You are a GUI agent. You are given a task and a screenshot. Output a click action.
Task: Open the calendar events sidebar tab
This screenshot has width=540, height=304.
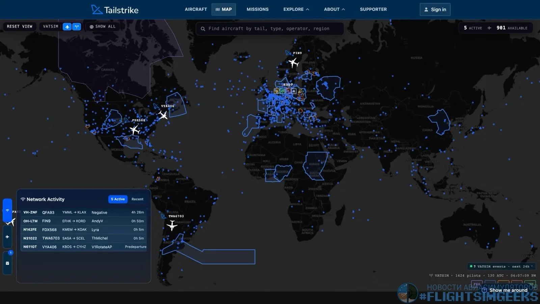click(x=7, y=263)
